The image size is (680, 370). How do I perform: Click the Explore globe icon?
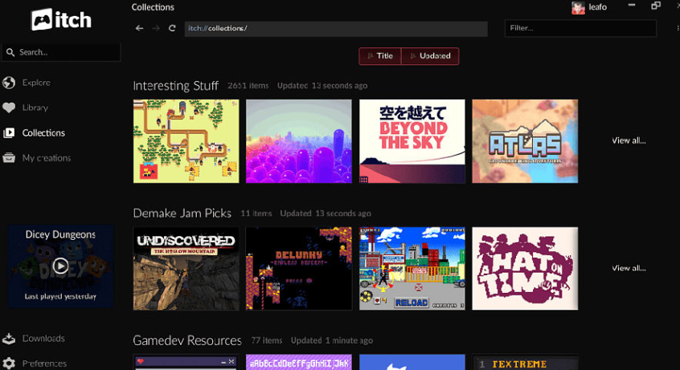point(9,83)
